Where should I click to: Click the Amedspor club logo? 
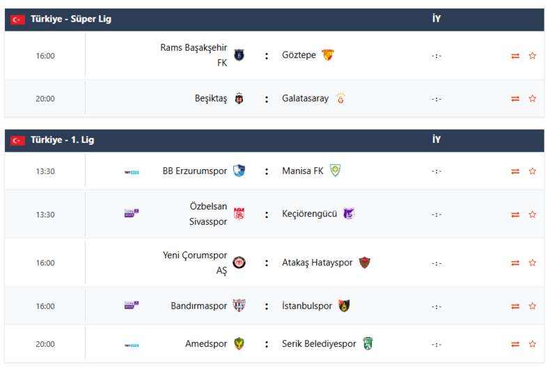coord(240,343)
